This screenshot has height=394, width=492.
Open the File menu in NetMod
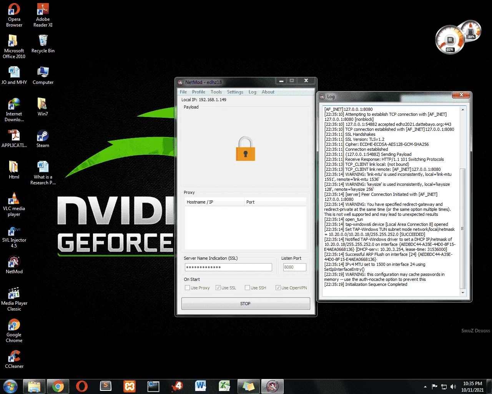click(183, 92)
